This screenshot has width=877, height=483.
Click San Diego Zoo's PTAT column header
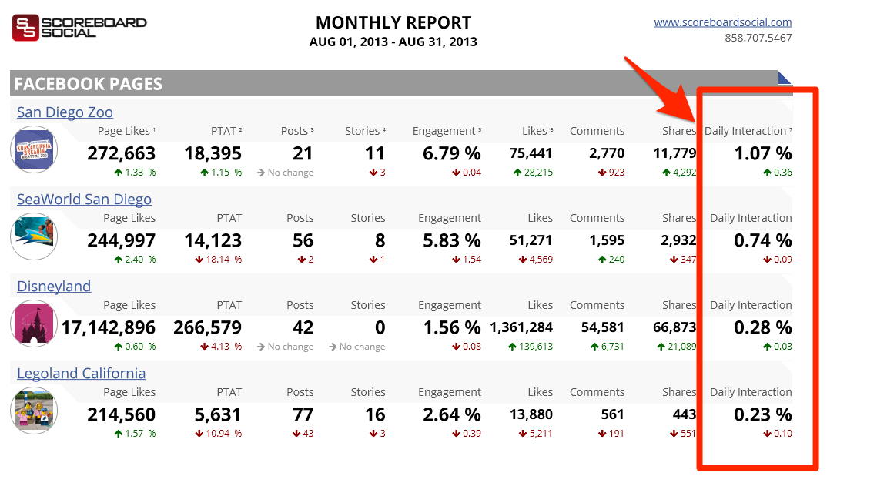tap(226, 131)
